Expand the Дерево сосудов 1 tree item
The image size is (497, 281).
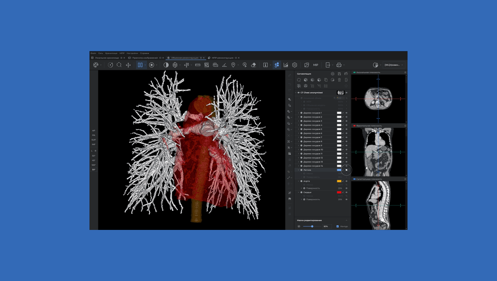[x=299, y=113]
